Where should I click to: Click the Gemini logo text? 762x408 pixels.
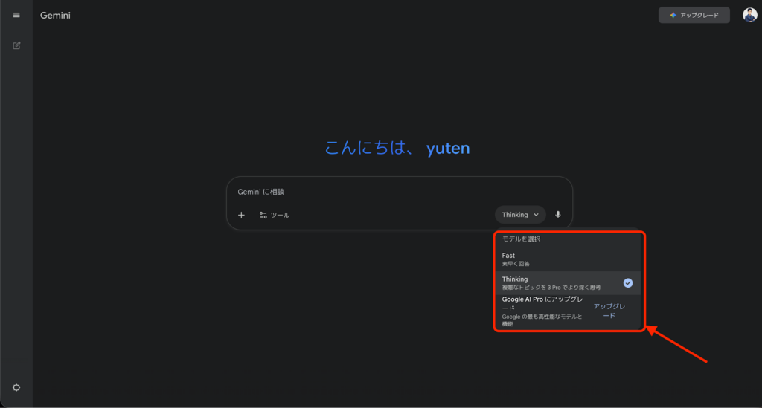click(x=55, y=15)
